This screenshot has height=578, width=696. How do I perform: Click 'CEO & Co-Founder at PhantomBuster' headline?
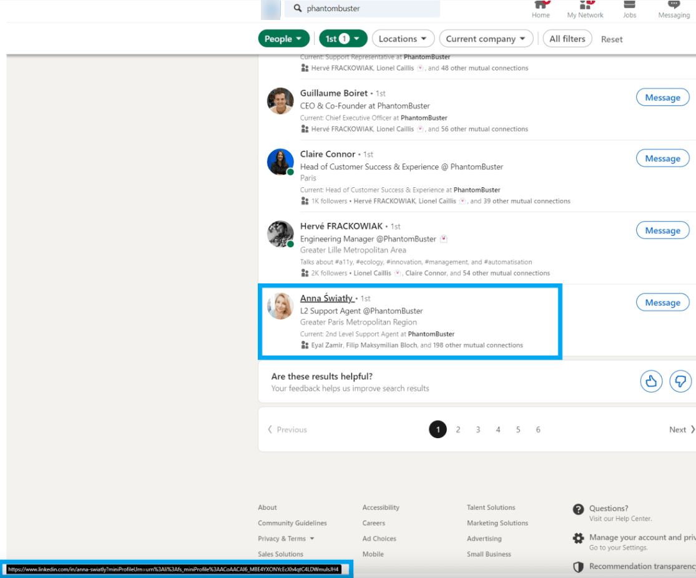point(365,105)
